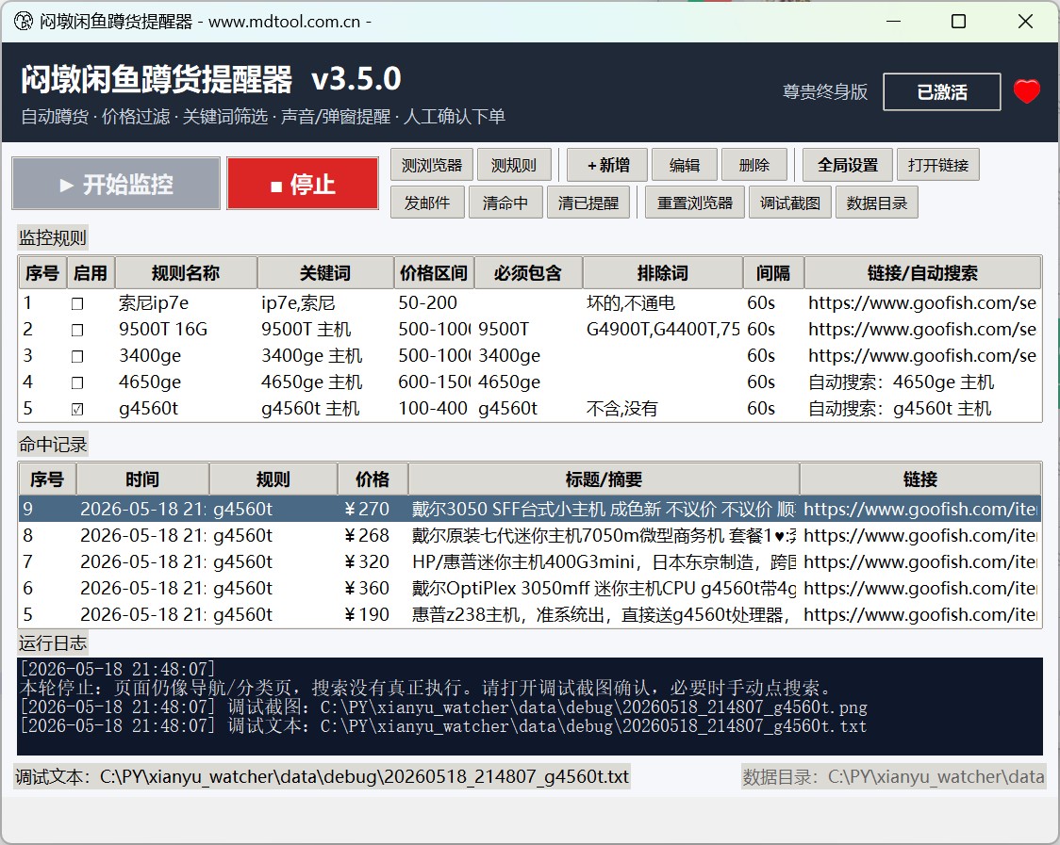The width and height of the screenshot is (1060, 845).
Task: Open 全局设置
Action: pos(848,165)
